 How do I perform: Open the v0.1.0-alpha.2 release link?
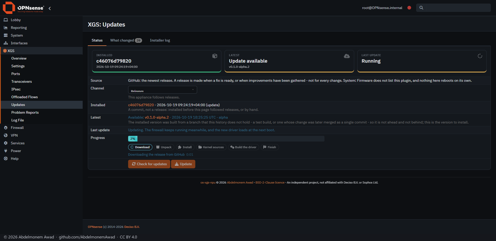pos(157,117)
